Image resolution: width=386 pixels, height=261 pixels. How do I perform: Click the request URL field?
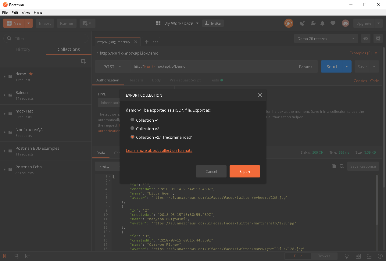[x=213, y=66]
